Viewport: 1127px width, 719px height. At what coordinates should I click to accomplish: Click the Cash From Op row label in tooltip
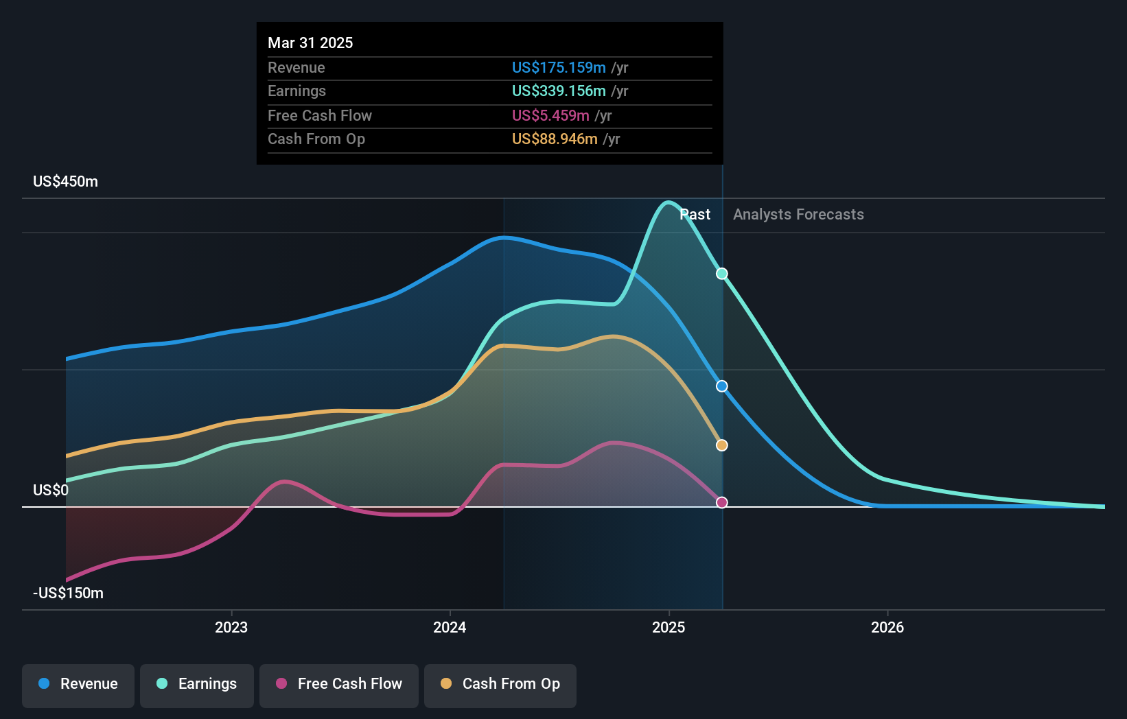tap(316, 139)
